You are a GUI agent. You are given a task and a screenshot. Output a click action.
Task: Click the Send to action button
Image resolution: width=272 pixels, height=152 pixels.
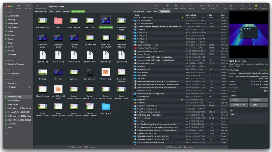point(239,100)
